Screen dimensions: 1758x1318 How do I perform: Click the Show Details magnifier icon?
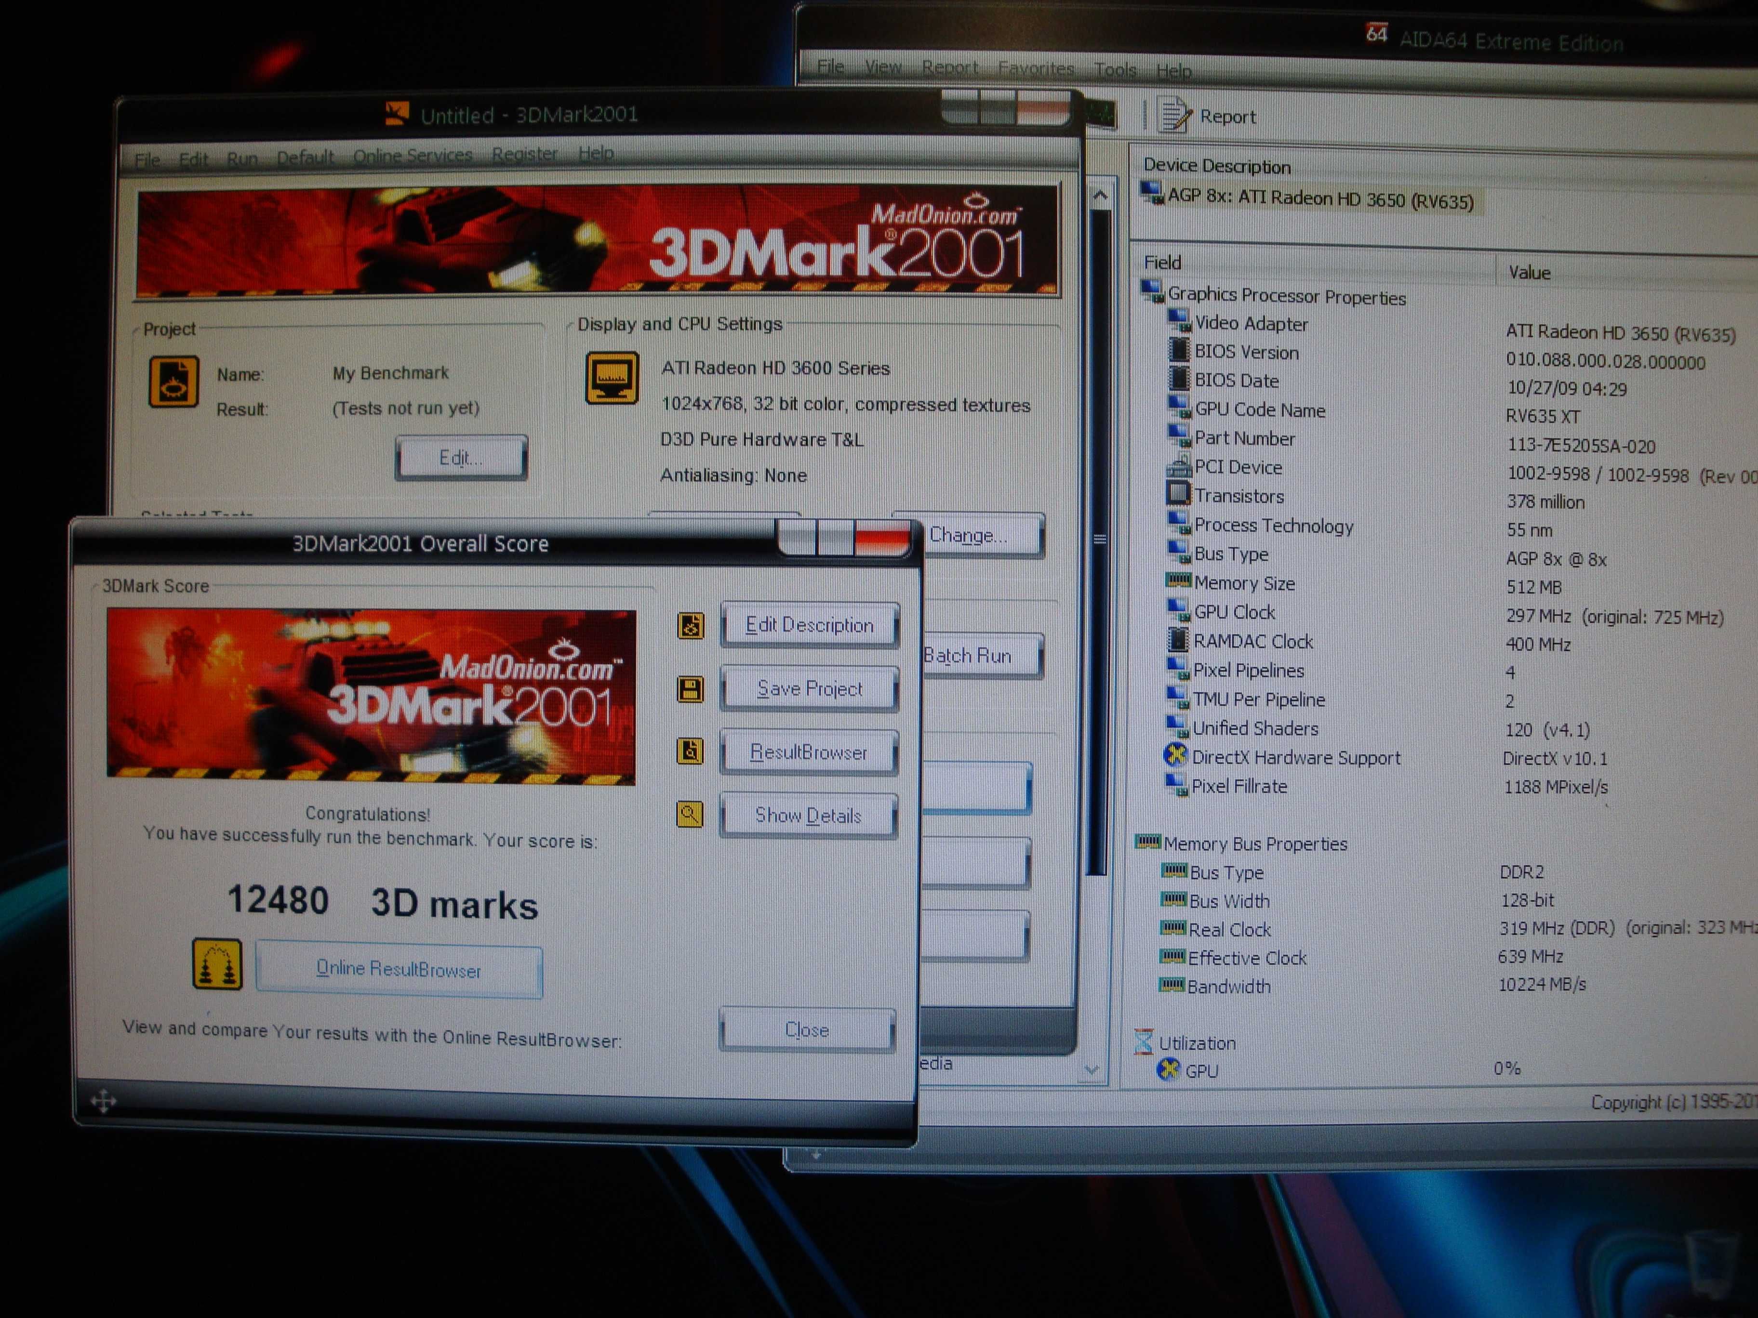click(x=689, y=814)
